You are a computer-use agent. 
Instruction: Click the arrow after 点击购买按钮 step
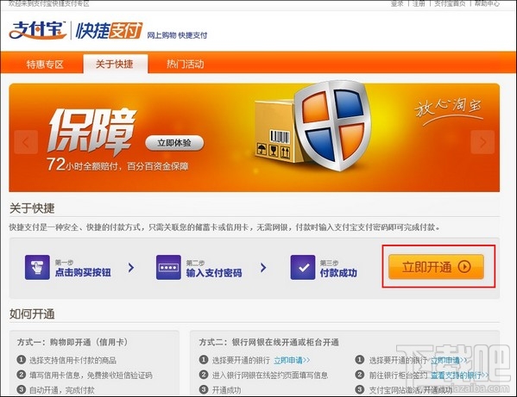point(131,268)
